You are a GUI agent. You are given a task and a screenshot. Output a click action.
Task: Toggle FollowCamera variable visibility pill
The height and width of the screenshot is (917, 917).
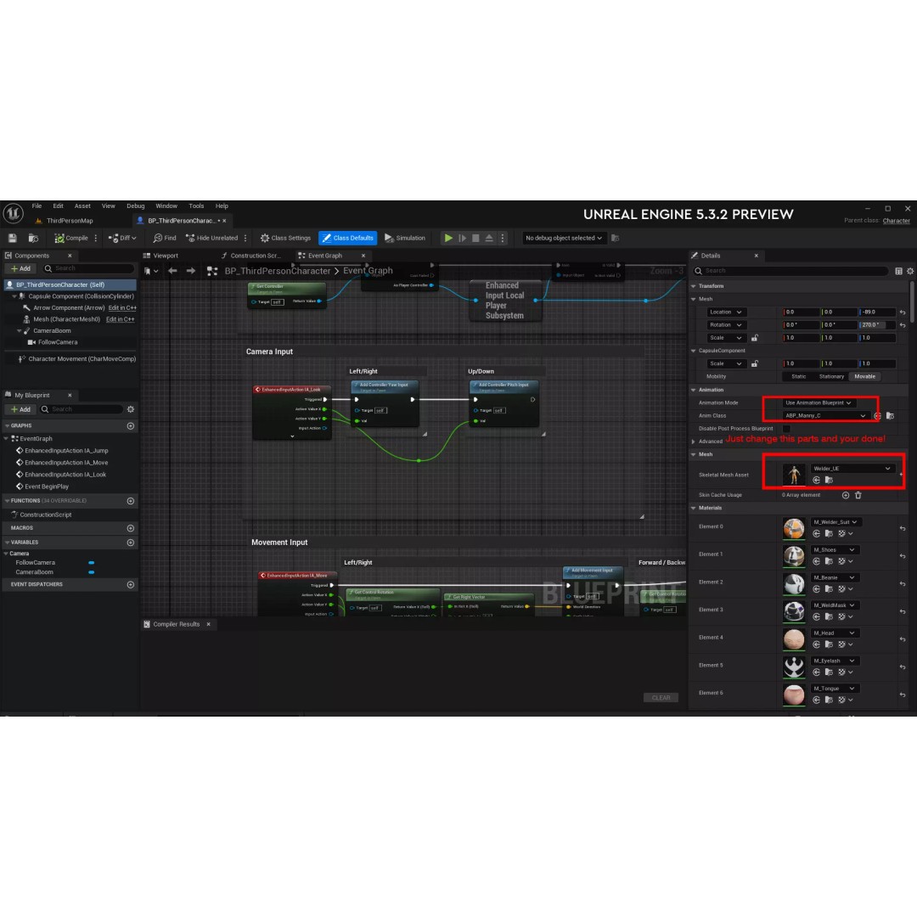91,563
